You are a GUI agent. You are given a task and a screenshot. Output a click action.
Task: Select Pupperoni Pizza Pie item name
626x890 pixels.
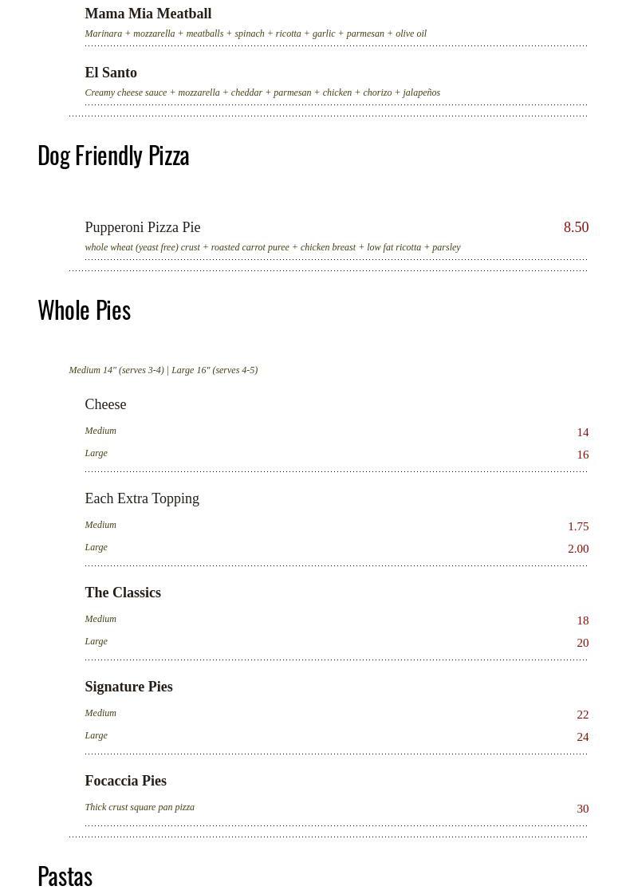(x=142, y=227)
